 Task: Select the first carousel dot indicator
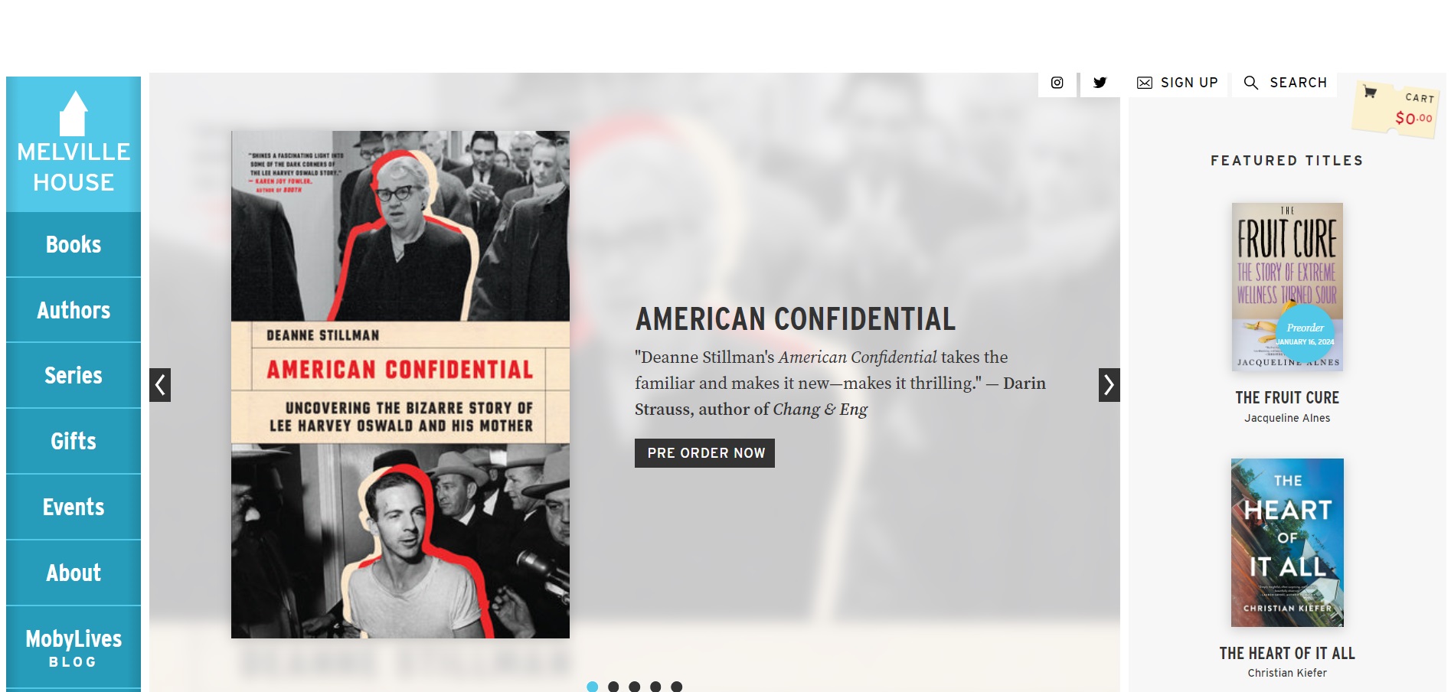[x=592, y=687]
